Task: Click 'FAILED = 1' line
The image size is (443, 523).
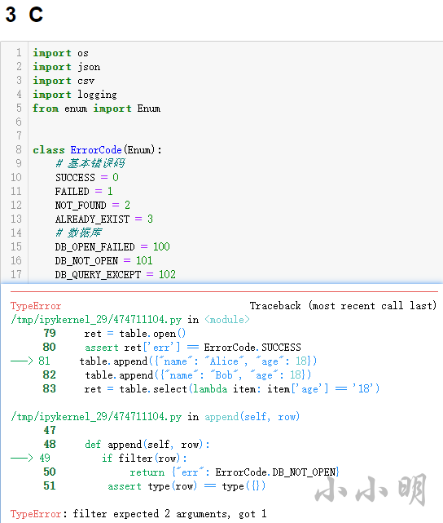Action: (x=84, y=192)
